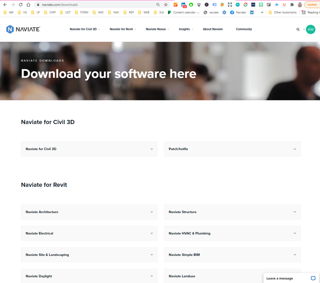
Task: Click the Update Chrome button
Action: click(312, 4)
